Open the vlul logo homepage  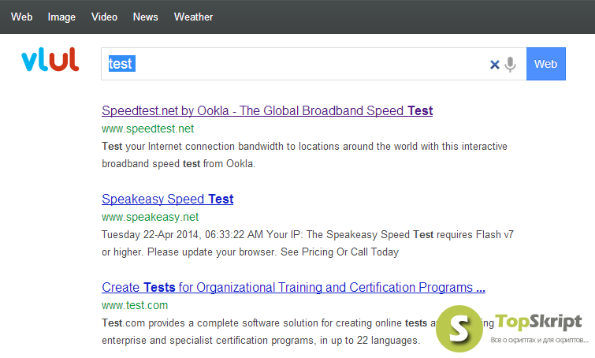pyautogui.click(x=50, y=60)
